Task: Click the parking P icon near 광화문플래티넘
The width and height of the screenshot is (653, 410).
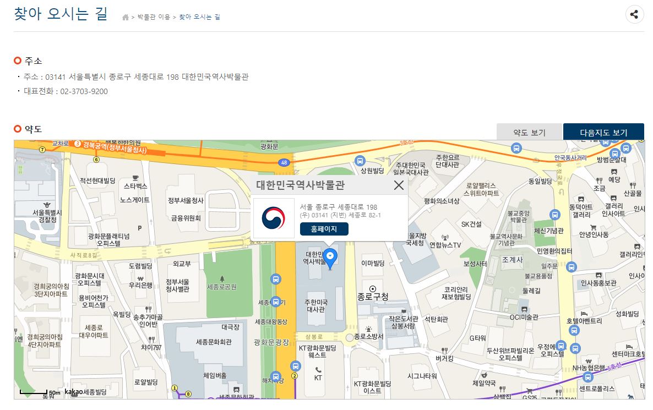Action: 139,228
